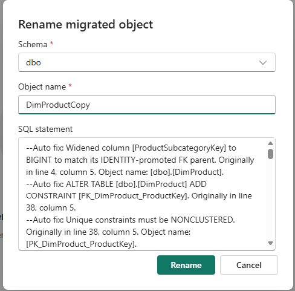Click text 'ALTER TABLE [dbo].[DimProduct] ADD'
Viewport: 295px width, 291px height.
point(136,184)
